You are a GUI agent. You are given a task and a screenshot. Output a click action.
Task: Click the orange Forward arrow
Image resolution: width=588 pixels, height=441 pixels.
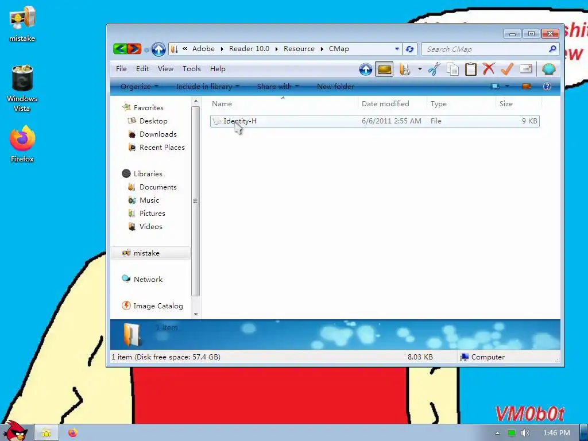pyautogui.click(x=134, y=49)
